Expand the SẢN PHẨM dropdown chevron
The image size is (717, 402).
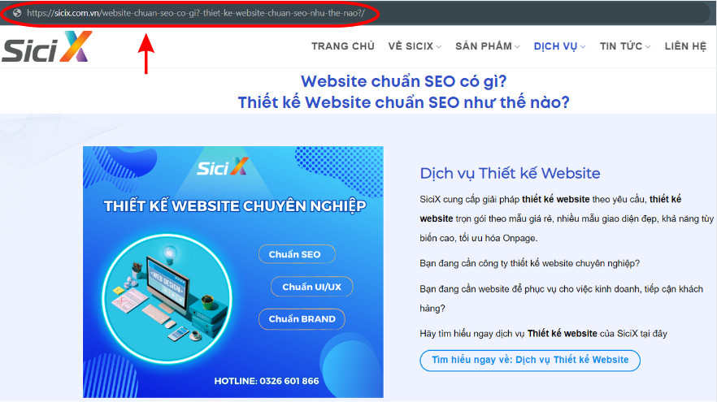(x=517, y=46)
